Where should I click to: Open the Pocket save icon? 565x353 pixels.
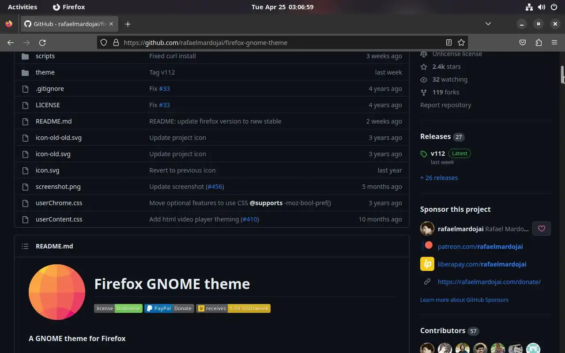[x=523, y=42]
